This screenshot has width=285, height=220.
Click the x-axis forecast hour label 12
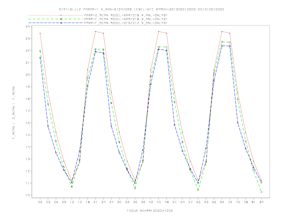click(x=72, y=202)
